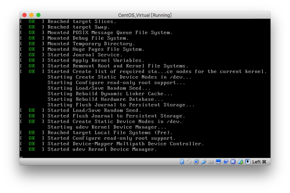Click the green zoom window button
Screen dimensions: 290x193
pos(38,15)
